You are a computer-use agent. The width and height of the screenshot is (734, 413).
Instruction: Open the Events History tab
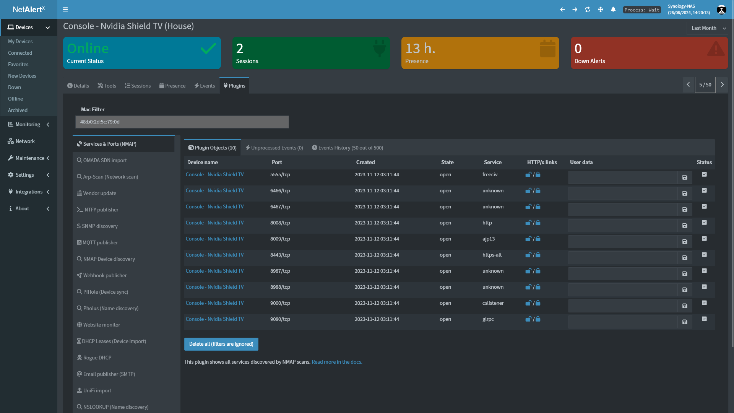(x=347, y=148)
